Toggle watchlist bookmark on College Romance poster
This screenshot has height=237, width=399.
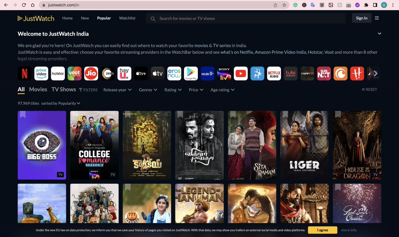75,114
